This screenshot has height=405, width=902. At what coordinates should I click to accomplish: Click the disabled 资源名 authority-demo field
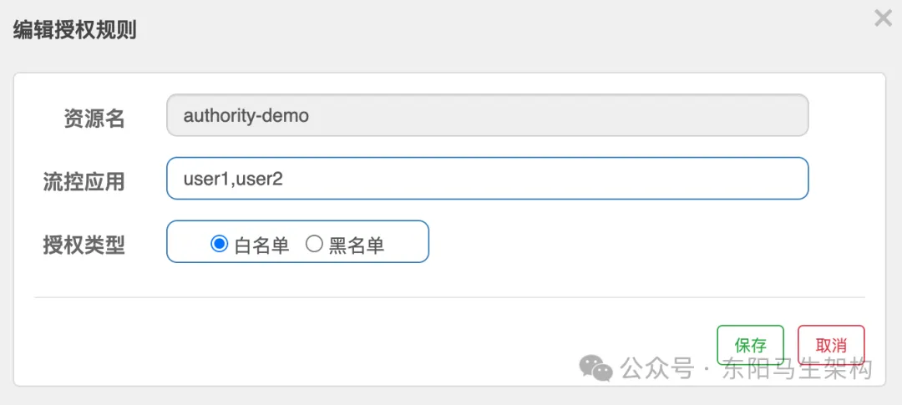[x=488, y=115]
